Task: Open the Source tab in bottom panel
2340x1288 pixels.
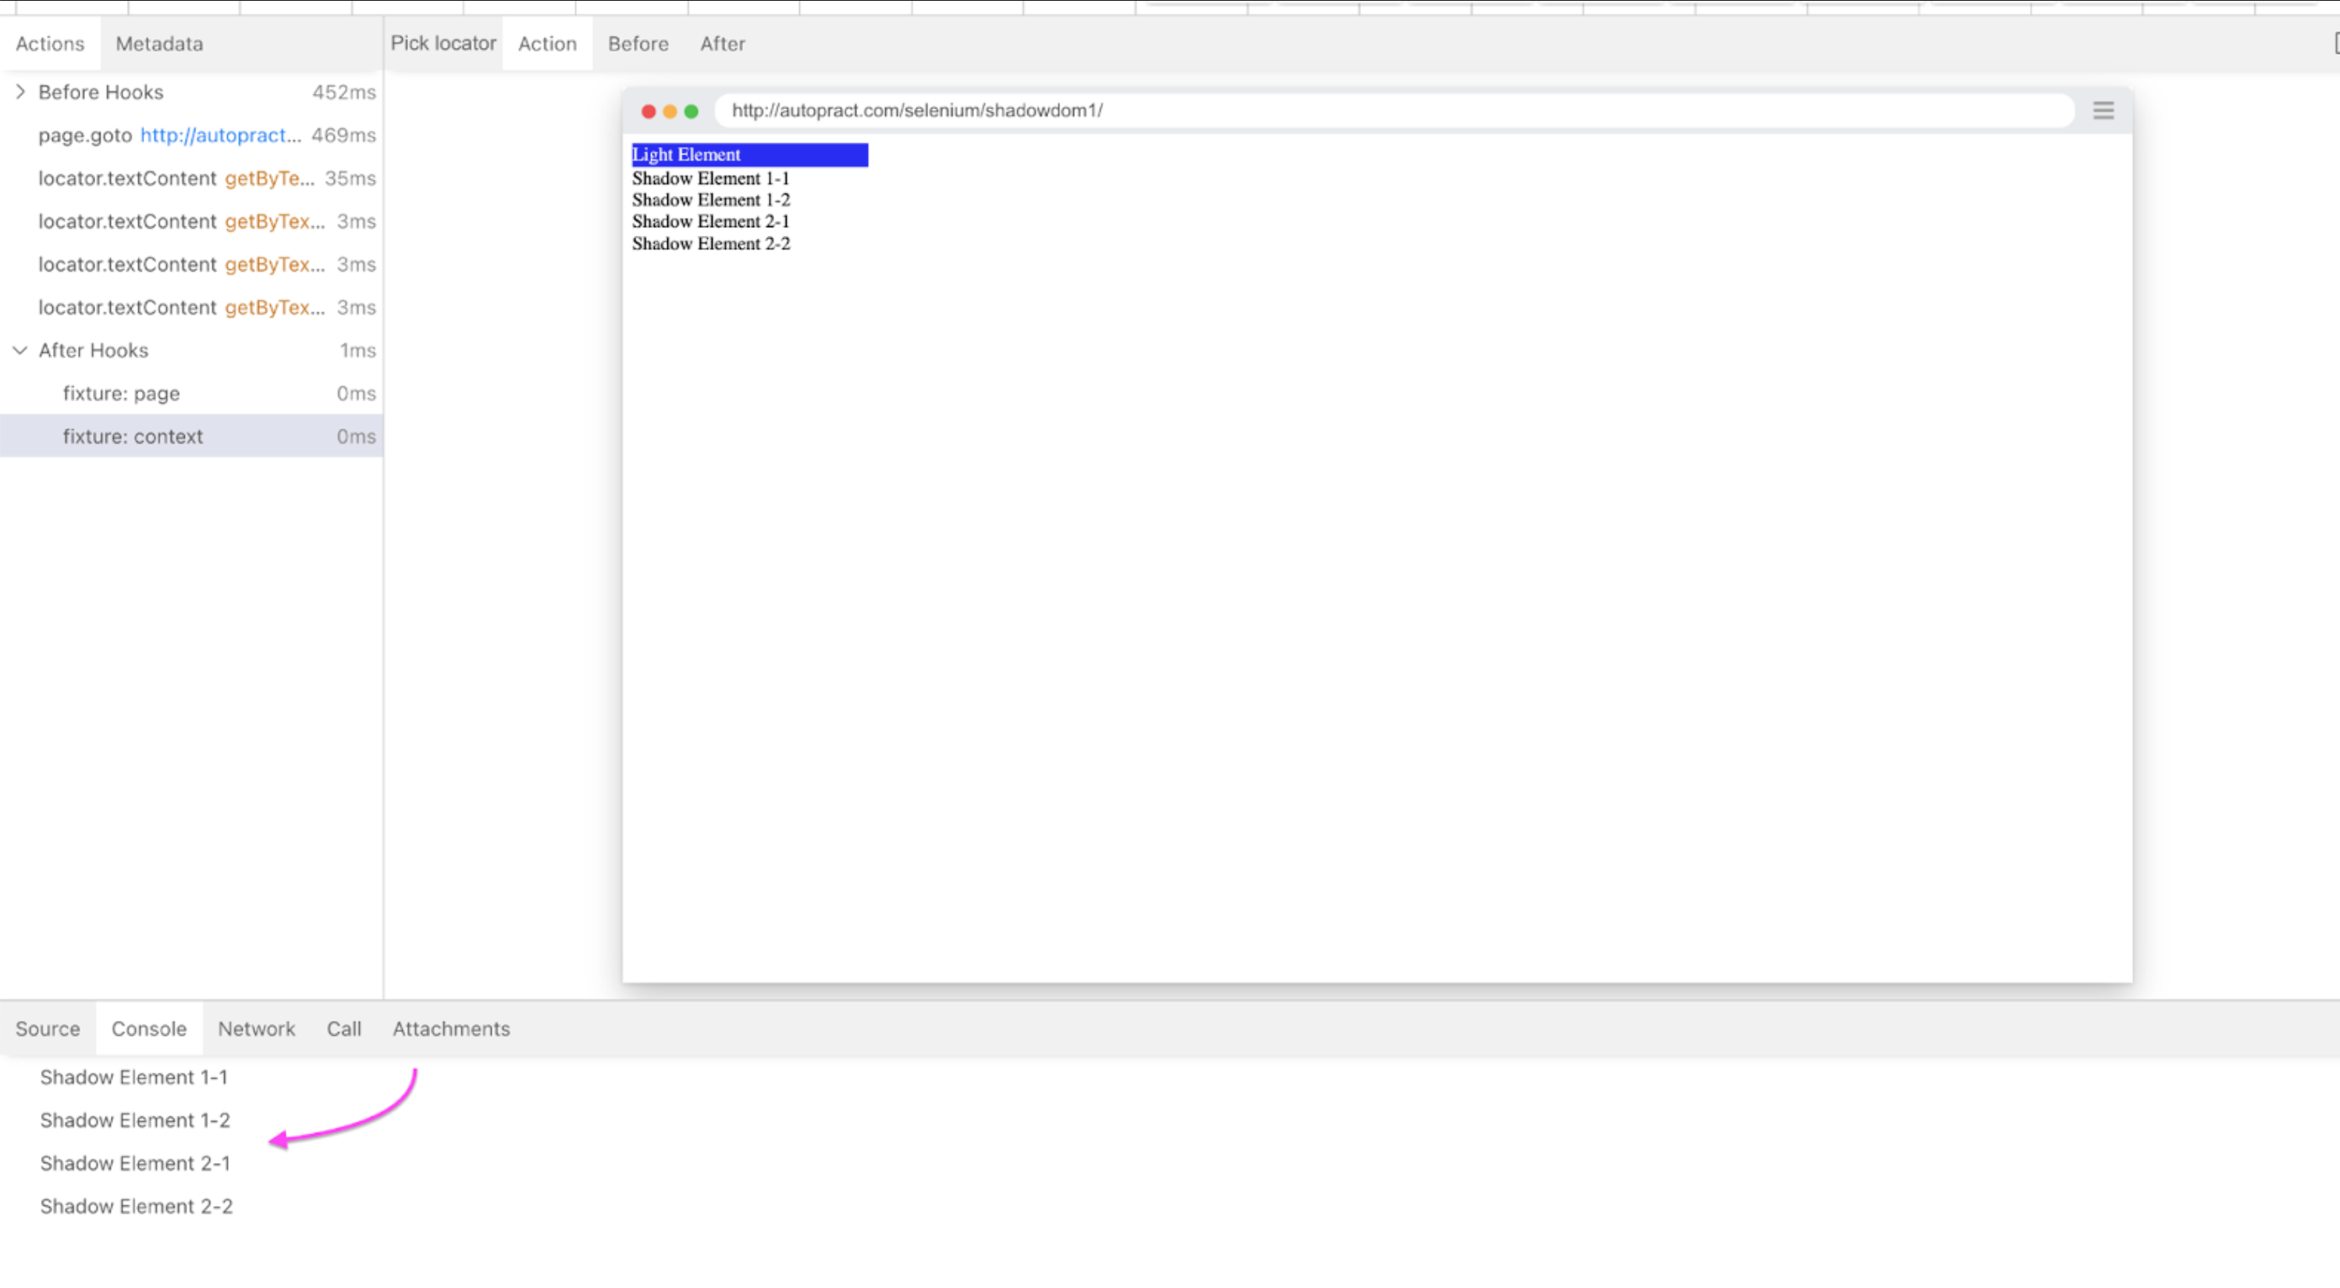Action: 48,1028
